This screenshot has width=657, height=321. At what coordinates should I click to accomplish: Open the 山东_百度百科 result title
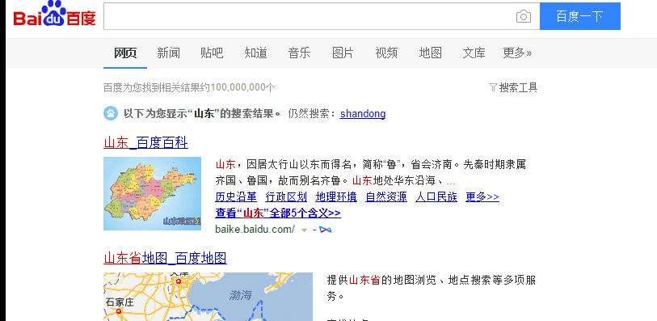click(145, 143)
